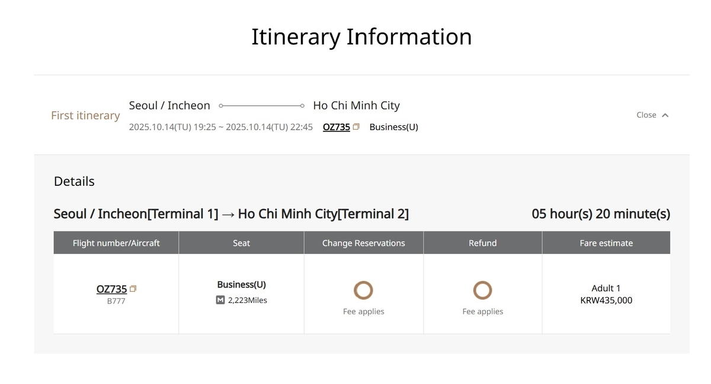Click the Seat column header

click(241, 243)
